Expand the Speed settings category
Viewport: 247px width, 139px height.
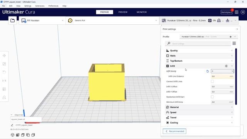(x=199, y=112)
